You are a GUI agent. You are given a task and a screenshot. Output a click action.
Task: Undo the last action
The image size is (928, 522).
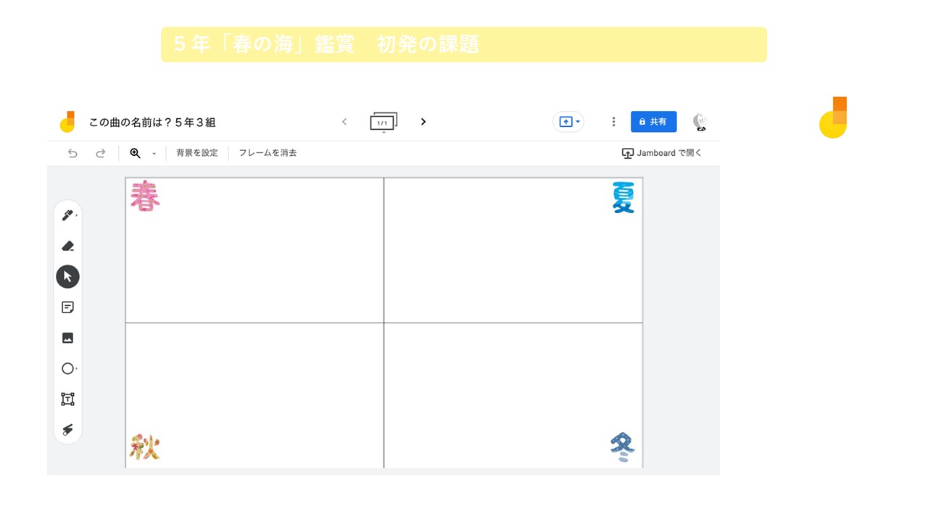(x=72, y=153)
